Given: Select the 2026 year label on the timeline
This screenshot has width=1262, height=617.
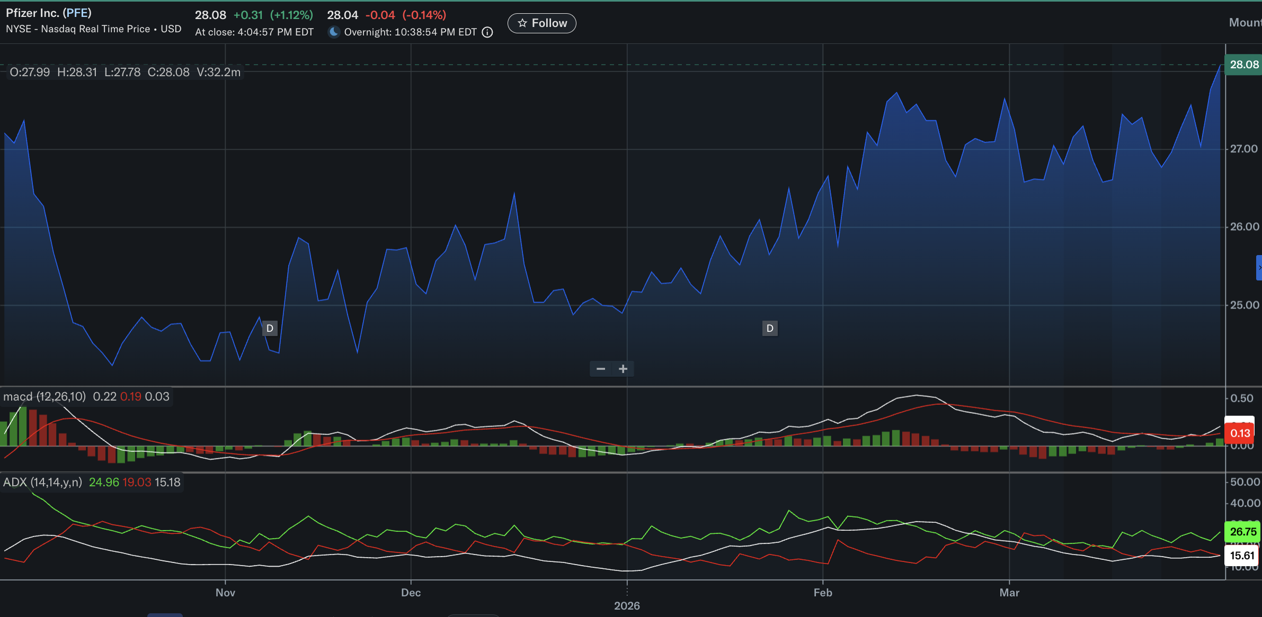Looking at the screenshot, I should coord(627,605).
